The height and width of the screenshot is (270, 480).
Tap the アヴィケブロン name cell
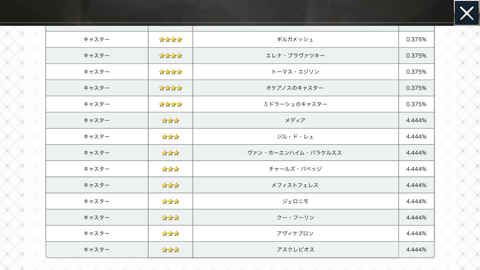click(295, 233)
